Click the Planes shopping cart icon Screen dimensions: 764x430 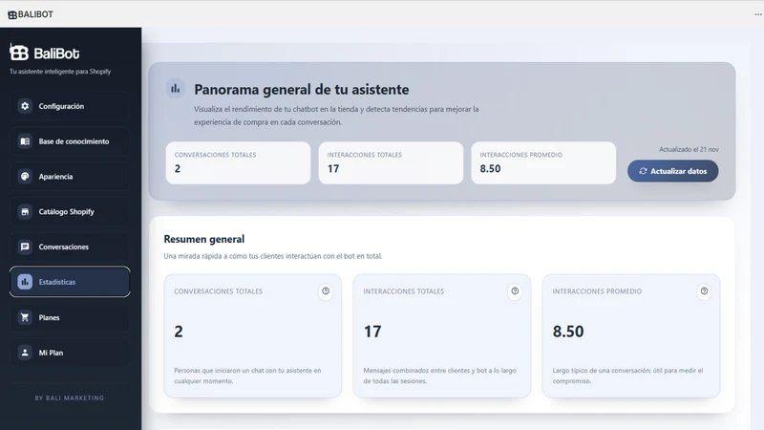[x=25, y=317]
